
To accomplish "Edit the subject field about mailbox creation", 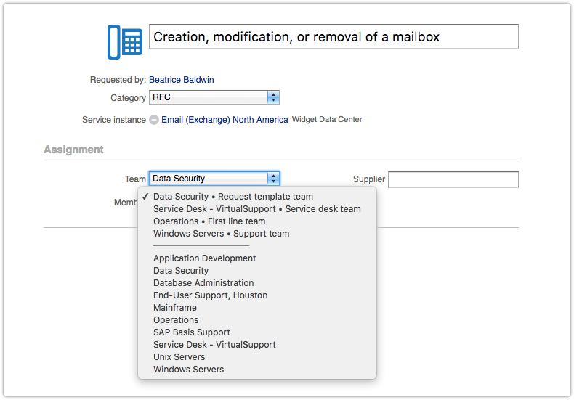I will [x=334, y=36].
